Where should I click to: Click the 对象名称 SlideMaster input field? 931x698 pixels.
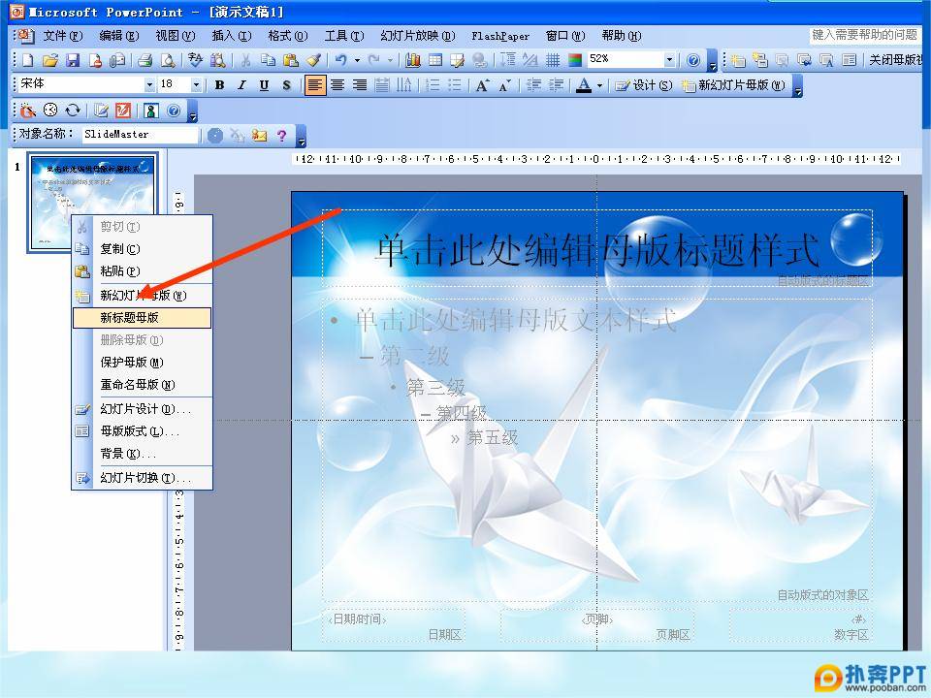click(140, 136)
